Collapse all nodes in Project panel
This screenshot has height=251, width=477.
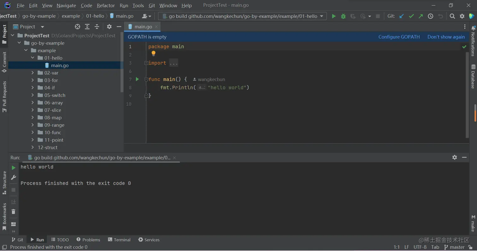[97, 27]
